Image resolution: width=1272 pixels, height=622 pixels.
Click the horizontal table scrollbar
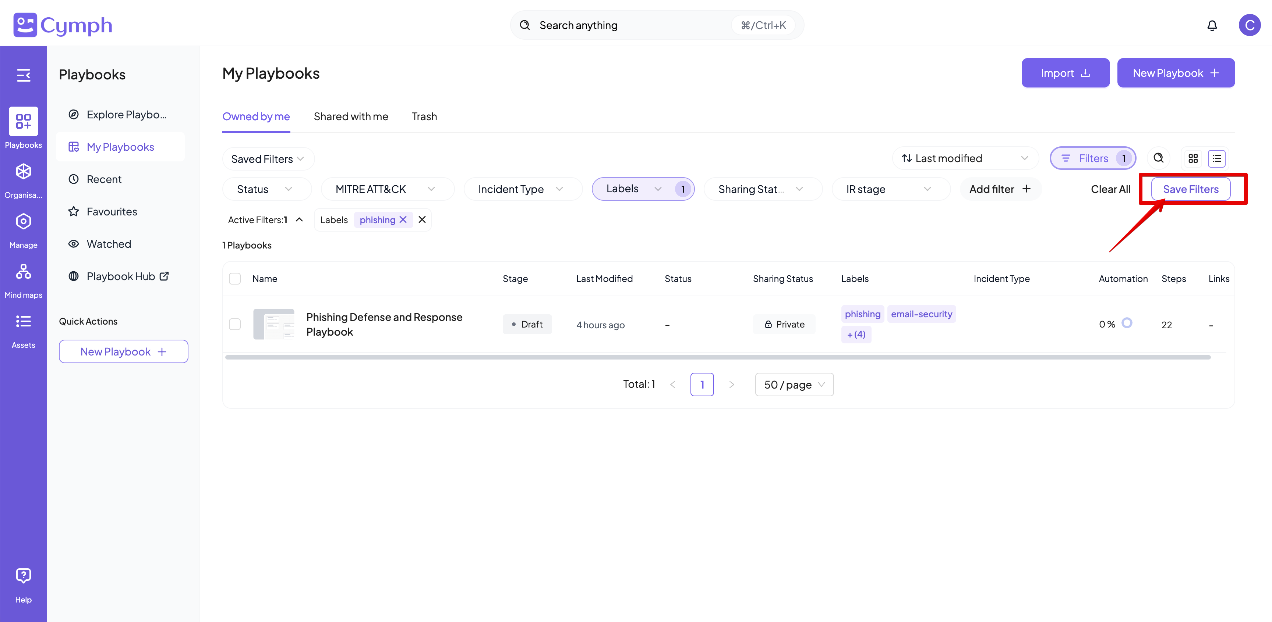(x=717, y=357)
